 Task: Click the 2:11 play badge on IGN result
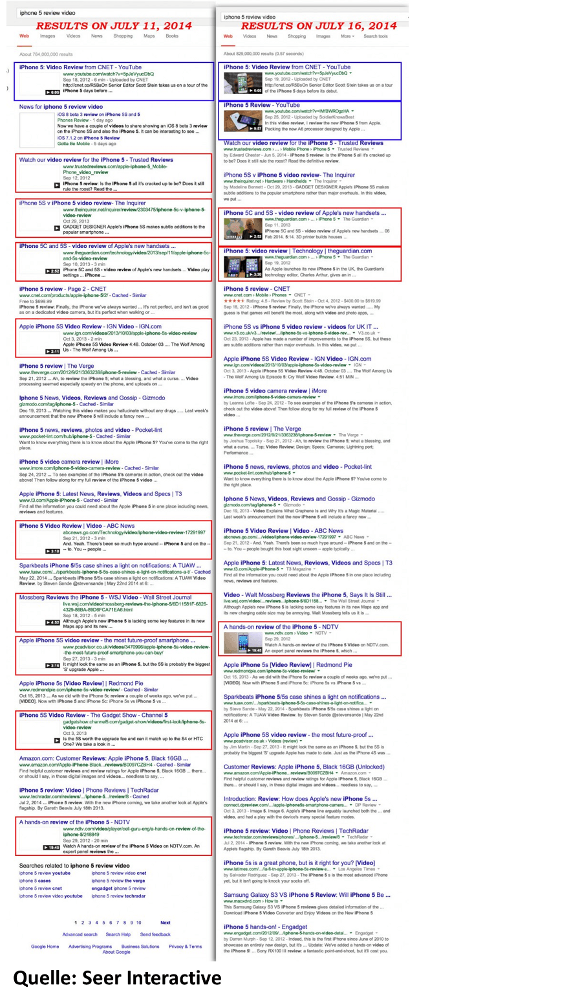[52, 351]
